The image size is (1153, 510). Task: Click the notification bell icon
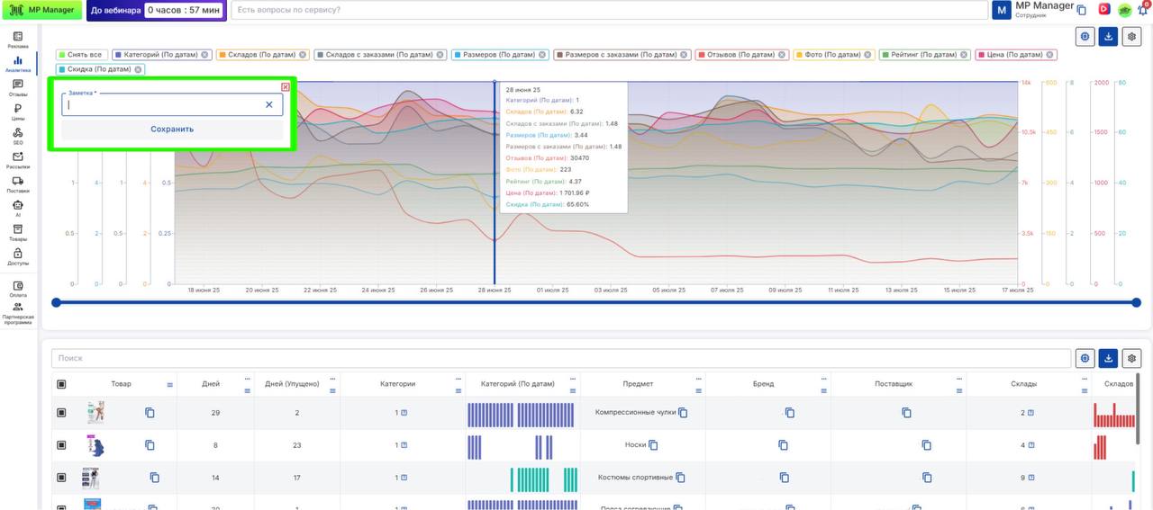click(1142, 10)
